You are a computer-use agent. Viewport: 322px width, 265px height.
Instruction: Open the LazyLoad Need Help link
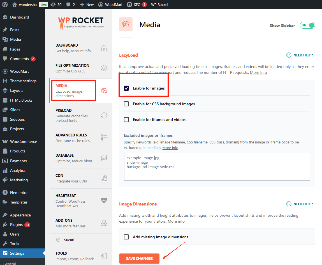(x=299, y=55)
